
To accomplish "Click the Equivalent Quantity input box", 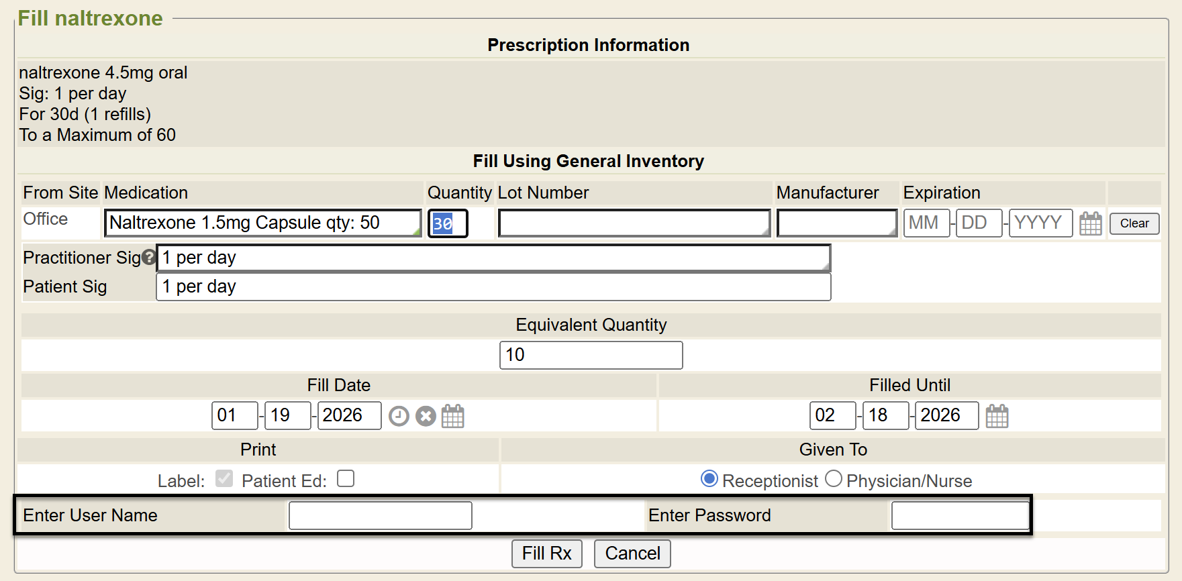I will click(591, 356).
